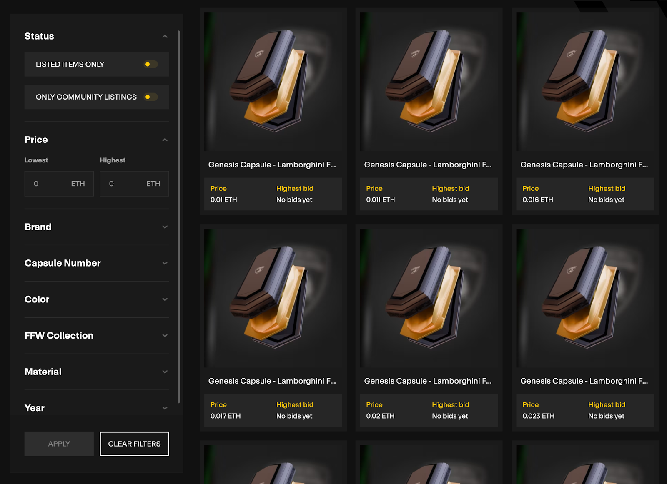Open the capsule image priced 0.016 ETH

tap(585, 82)
